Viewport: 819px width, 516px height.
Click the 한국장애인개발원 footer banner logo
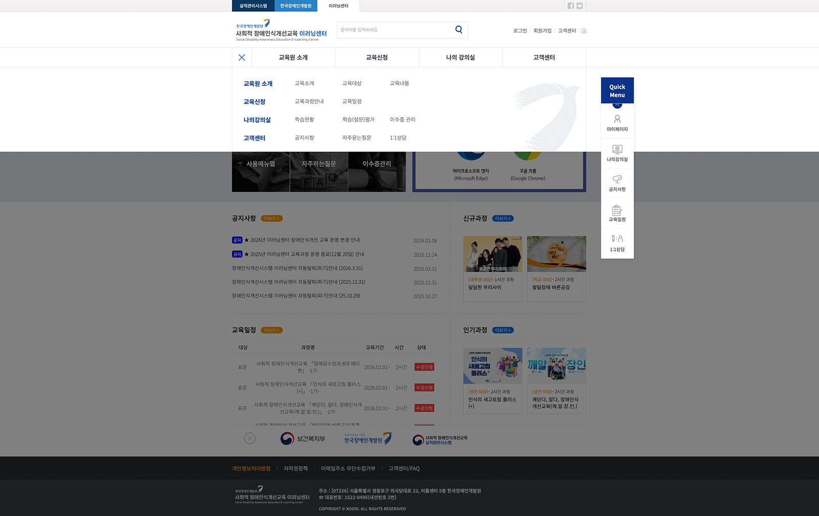coord(368,439)
